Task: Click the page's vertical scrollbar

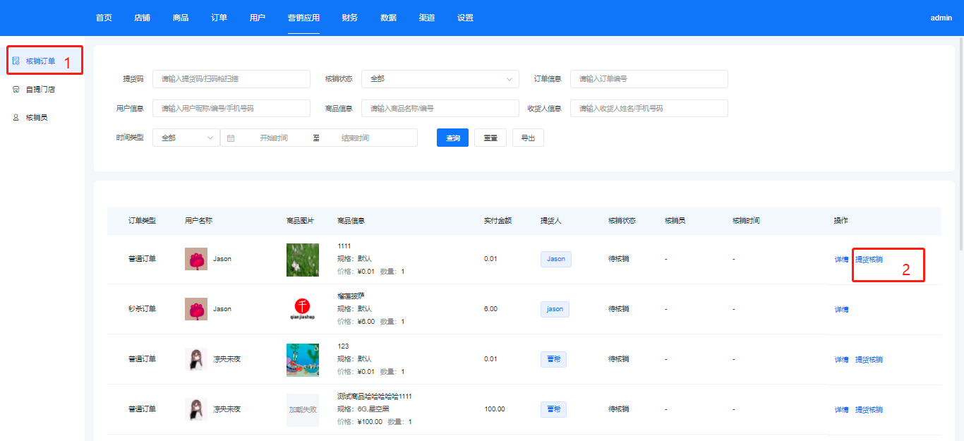Action: point(960,141)
